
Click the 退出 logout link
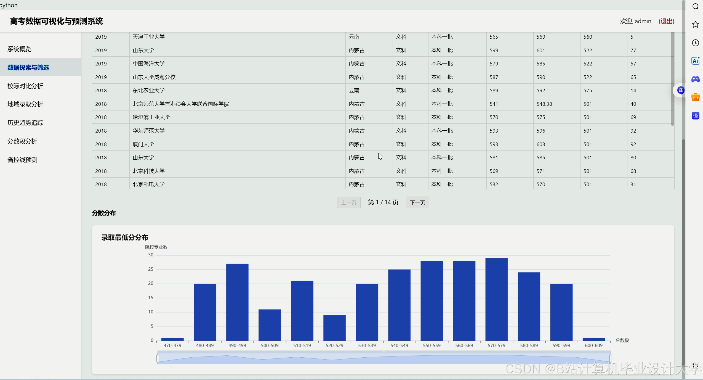coord(666,21)
